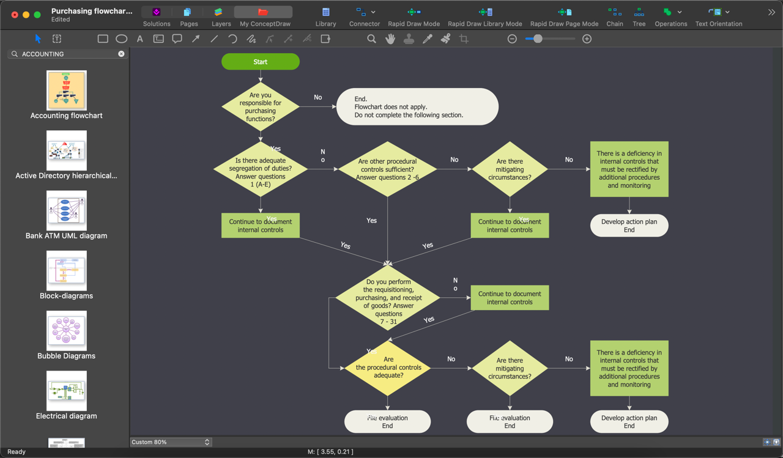This screenshot has width=783, height=458.
Task: Click the Chain layout button
Action: 615,16
